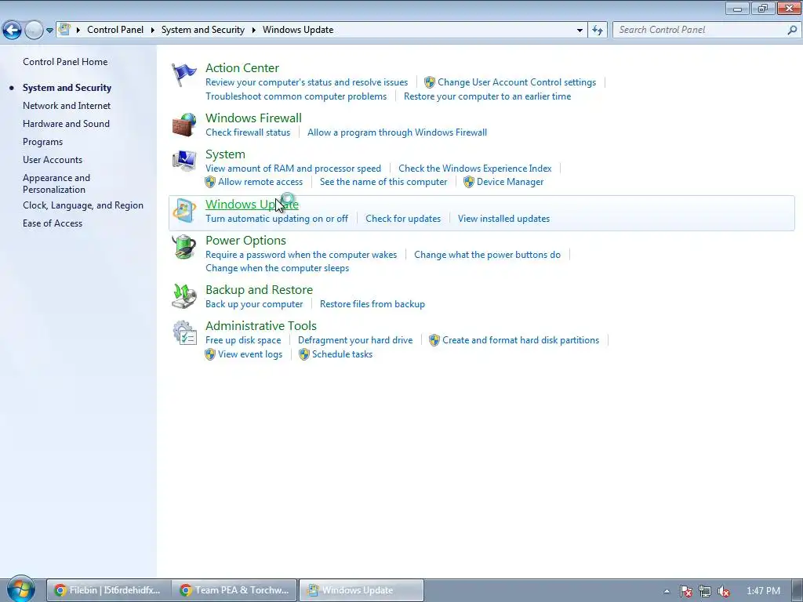Click View installed updates
The height and width of the screenshot is (602, 803).
pos(504,219)
